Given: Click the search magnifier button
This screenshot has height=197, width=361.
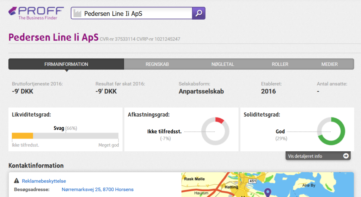Looking at the screenshot, I should tap(199, 13).
